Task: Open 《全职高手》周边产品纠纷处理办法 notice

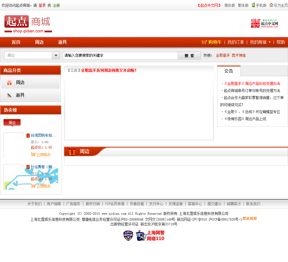Action: coord(252,84)
